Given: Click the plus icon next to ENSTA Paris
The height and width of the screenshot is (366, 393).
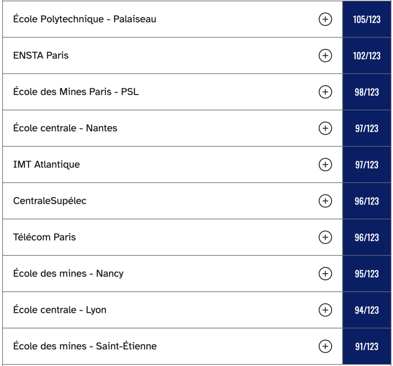Looking at the screenshot, I should 325,56.
